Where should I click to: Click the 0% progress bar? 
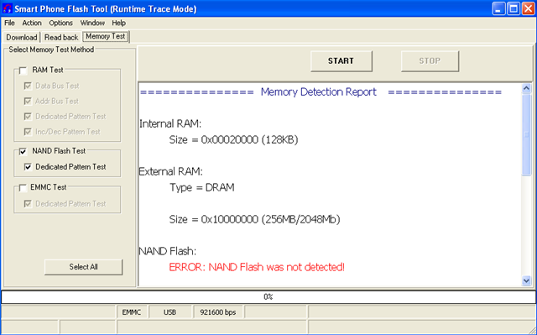(268, 297)
